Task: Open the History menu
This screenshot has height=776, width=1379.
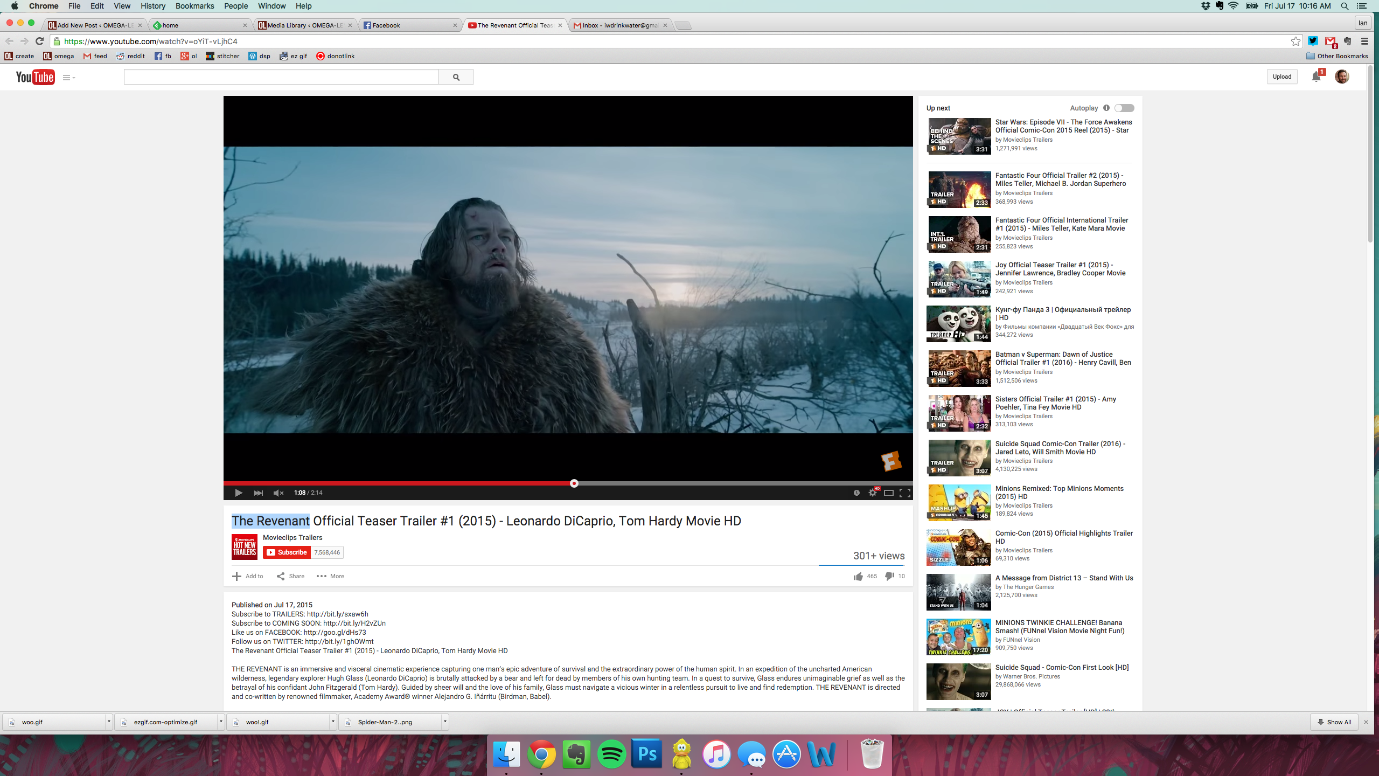Action: click(153, 6)
